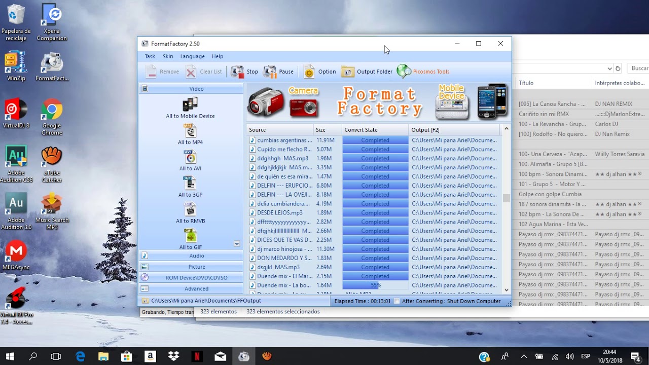Open the Help menu

pyautogui.click(x=218, y=56)
